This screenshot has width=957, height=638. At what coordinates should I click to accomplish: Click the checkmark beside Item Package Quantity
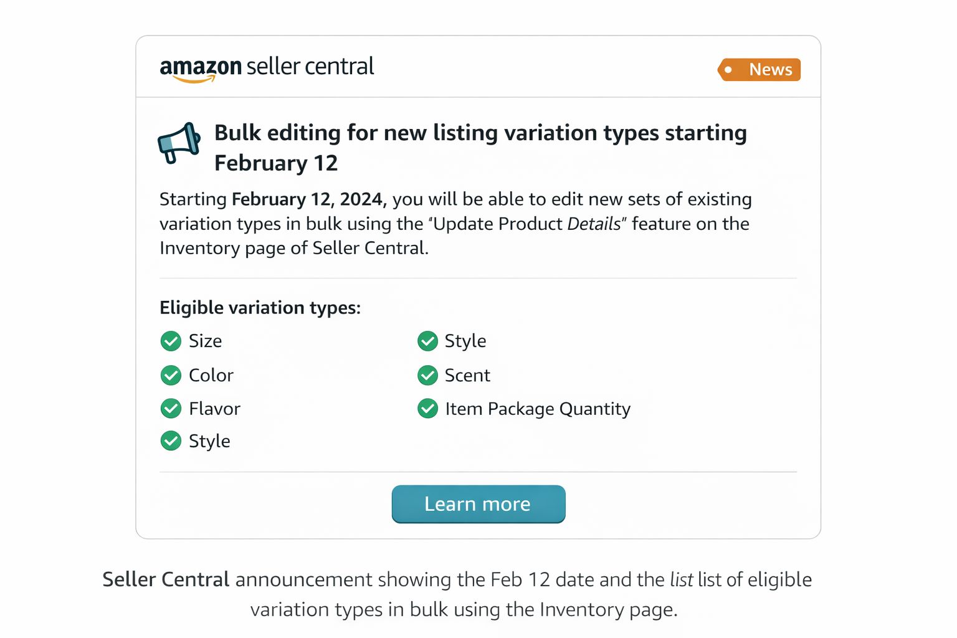pyautogui.click(x=427, y=409)
